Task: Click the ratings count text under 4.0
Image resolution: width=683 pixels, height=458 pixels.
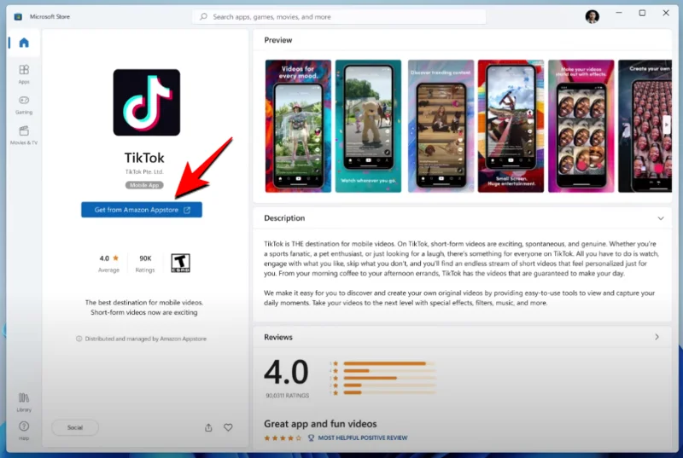Action: pos(287,396)
